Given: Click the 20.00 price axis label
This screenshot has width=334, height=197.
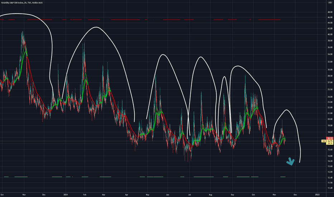Looking at the screenshot, I should [330, 119].
